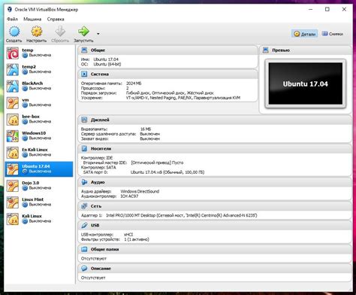Select the Windows10 machine icon
The width and height of the screenshot is (356, 295).
click(x=13, y=136)
